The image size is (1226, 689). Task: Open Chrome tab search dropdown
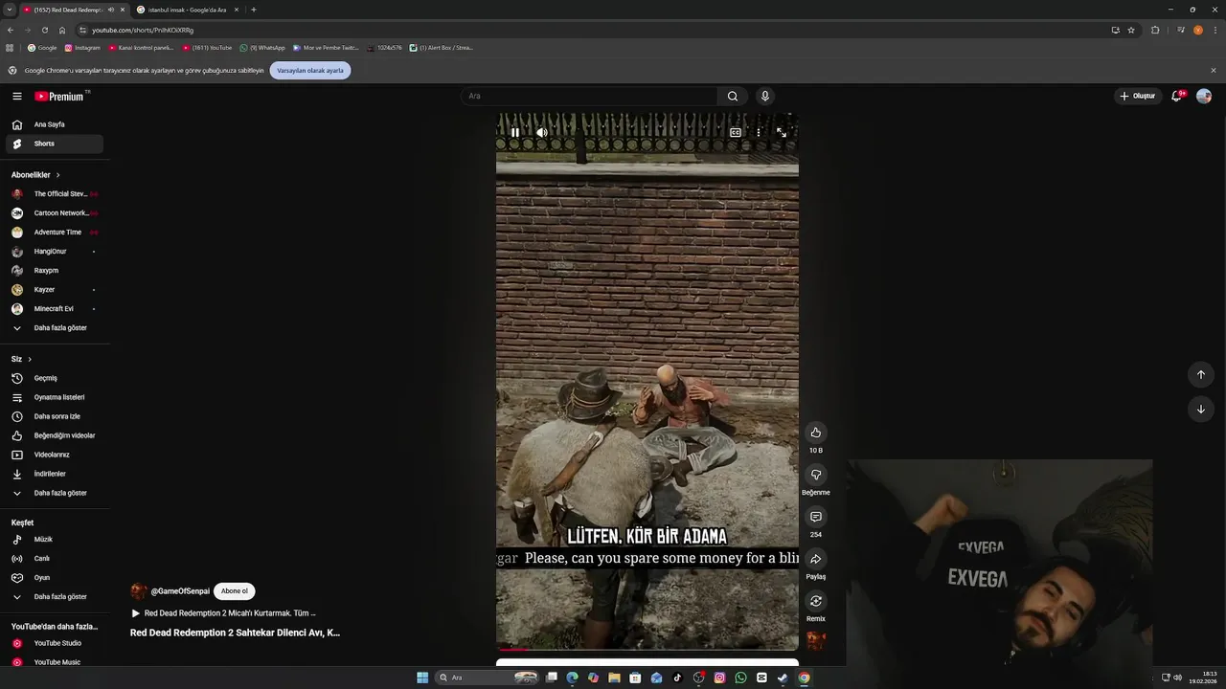pyautogui.click(x=9, y=10)
